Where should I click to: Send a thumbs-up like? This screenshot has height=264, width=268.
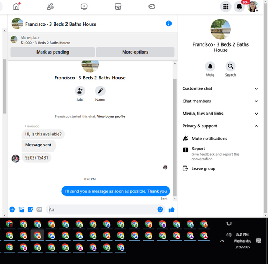coord(172,209)
